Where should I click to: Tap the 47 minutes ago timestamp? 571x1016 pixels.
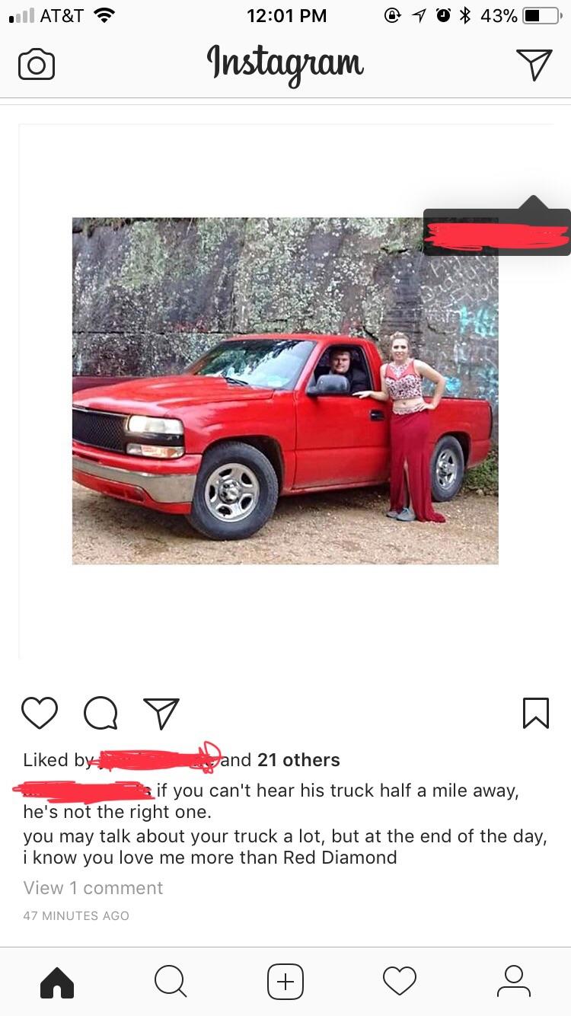click(x=76, y=916)
